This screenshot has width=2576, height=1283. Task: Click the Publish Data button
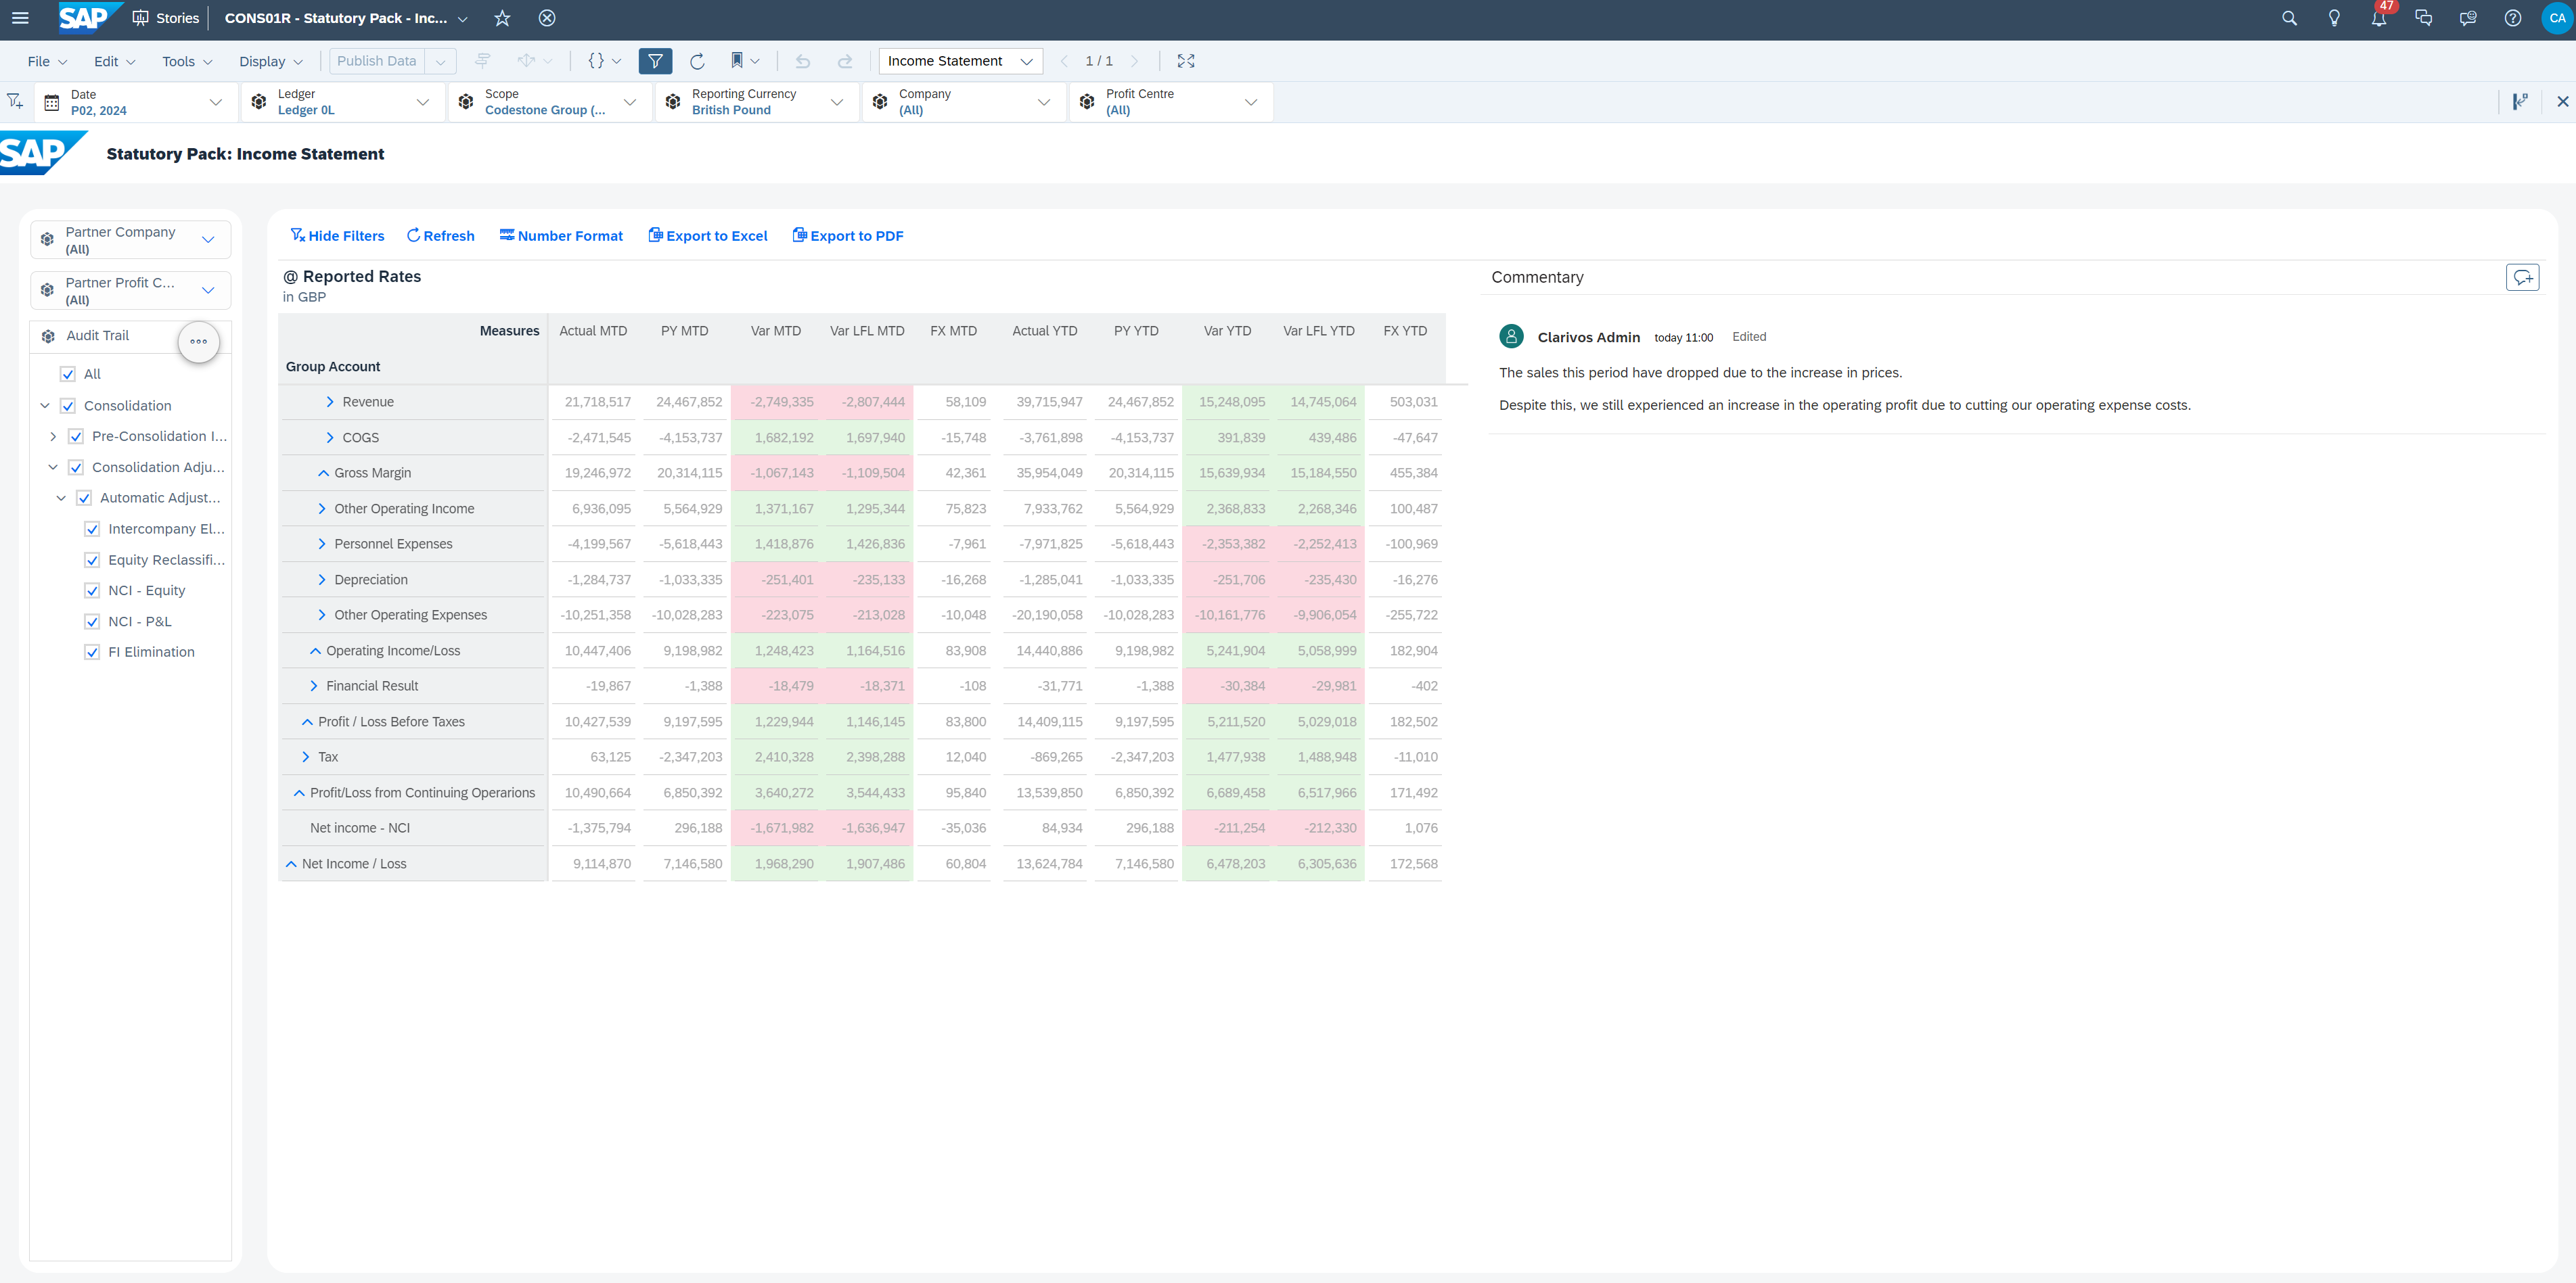click(x=377, y=61)
